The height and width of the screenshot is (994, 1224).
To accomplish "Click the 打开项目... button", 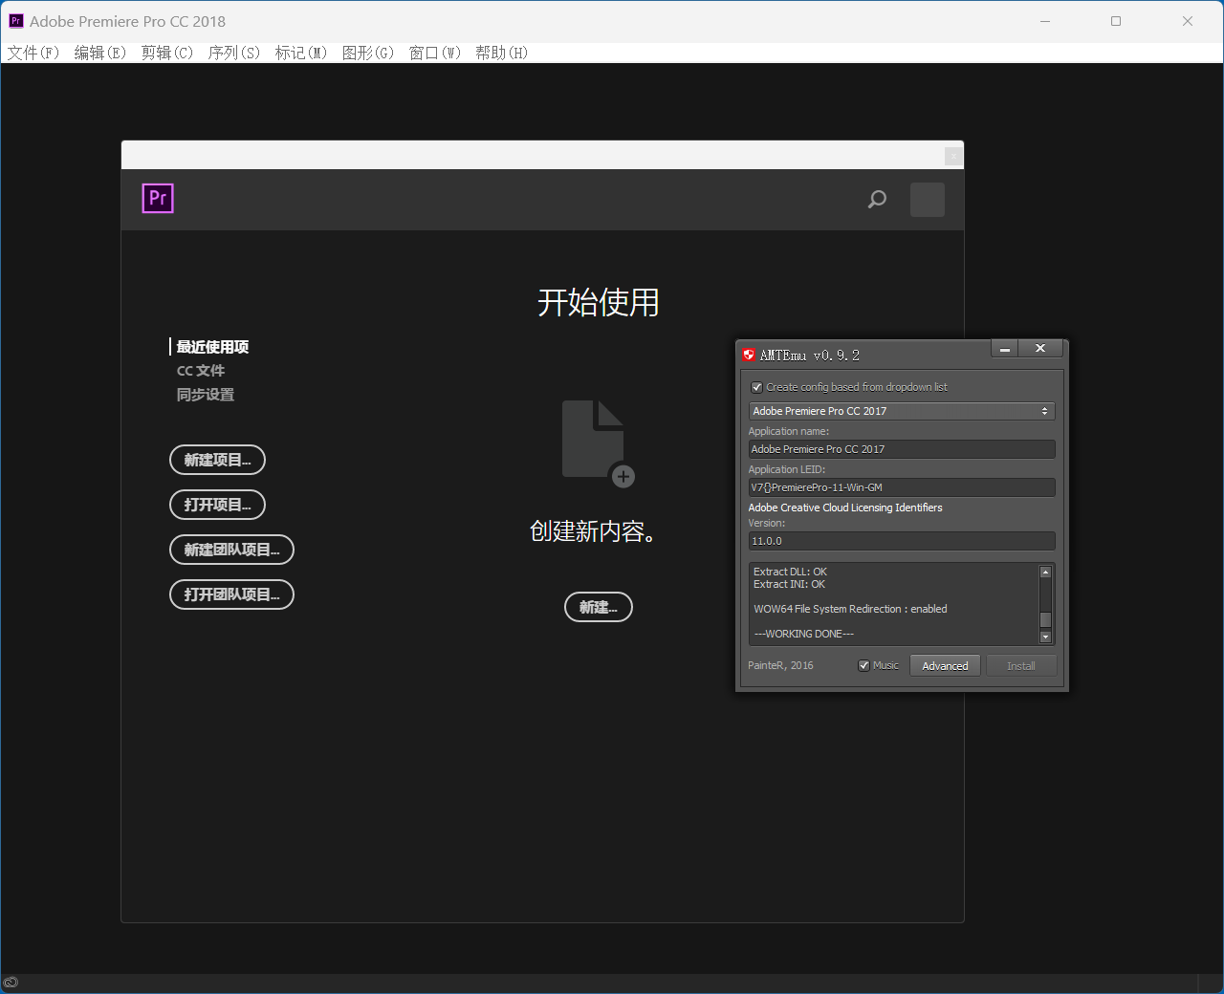I will point(217,505).
